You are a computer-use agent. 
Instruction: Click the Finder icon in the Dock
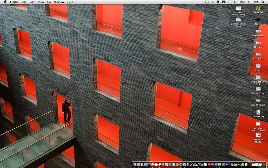click(x=135, y=165)
